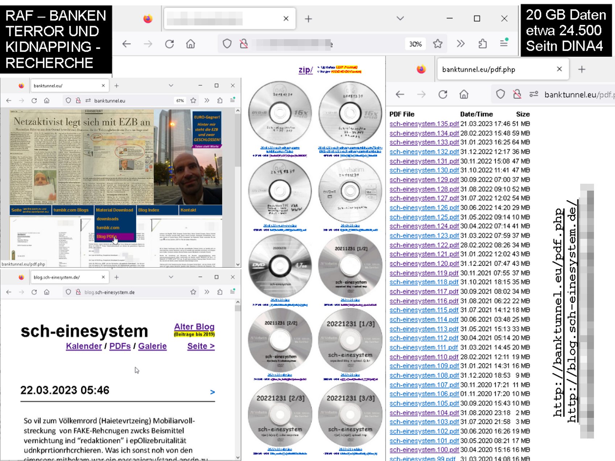Image resolution: width=615 pixels, height=461 pixels.
Task: Reload page in top Firefox window
Action: [x=169, y=44]
